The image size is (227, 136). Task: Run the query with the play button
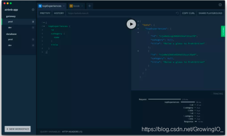pos(131,24)
